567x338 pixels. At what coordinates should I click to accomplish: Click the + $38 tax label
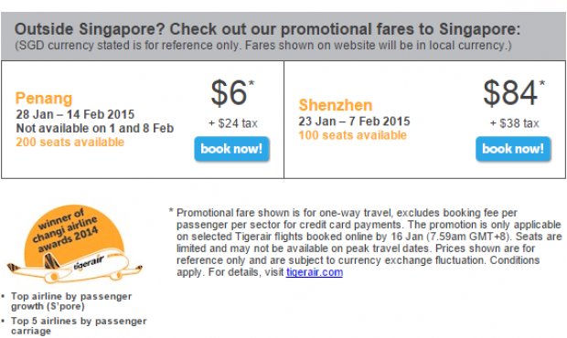click(x=514, y=123)
